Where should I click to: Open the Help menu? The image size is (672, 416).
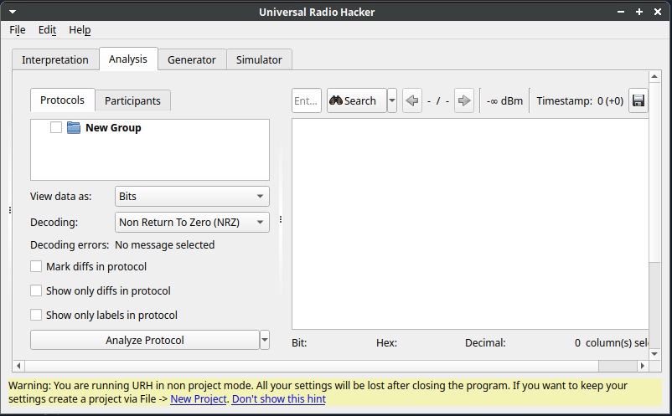point(80,30)
